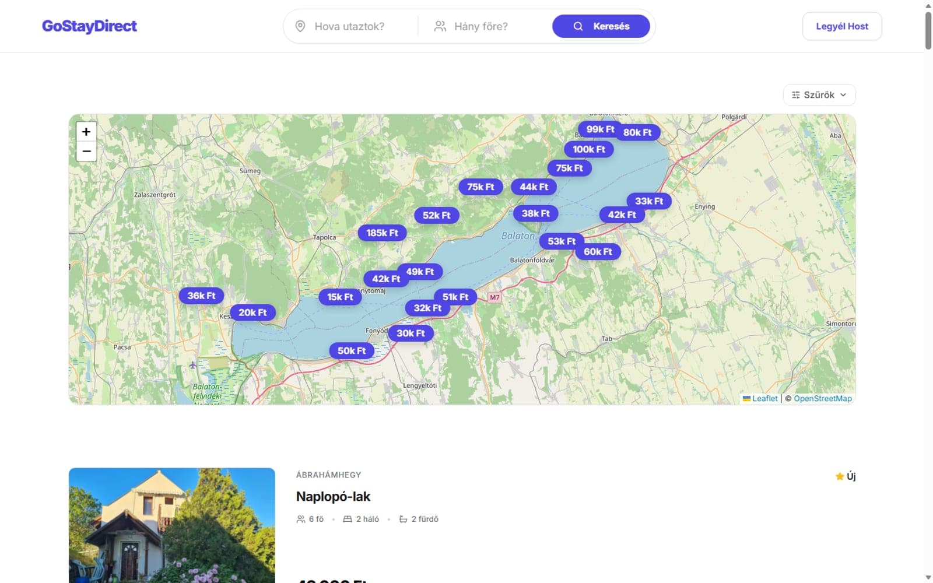The width and height of the screenshot is (933, 583).
Task: Click the '6 fő' guest count text
Action: click(316, 519)
